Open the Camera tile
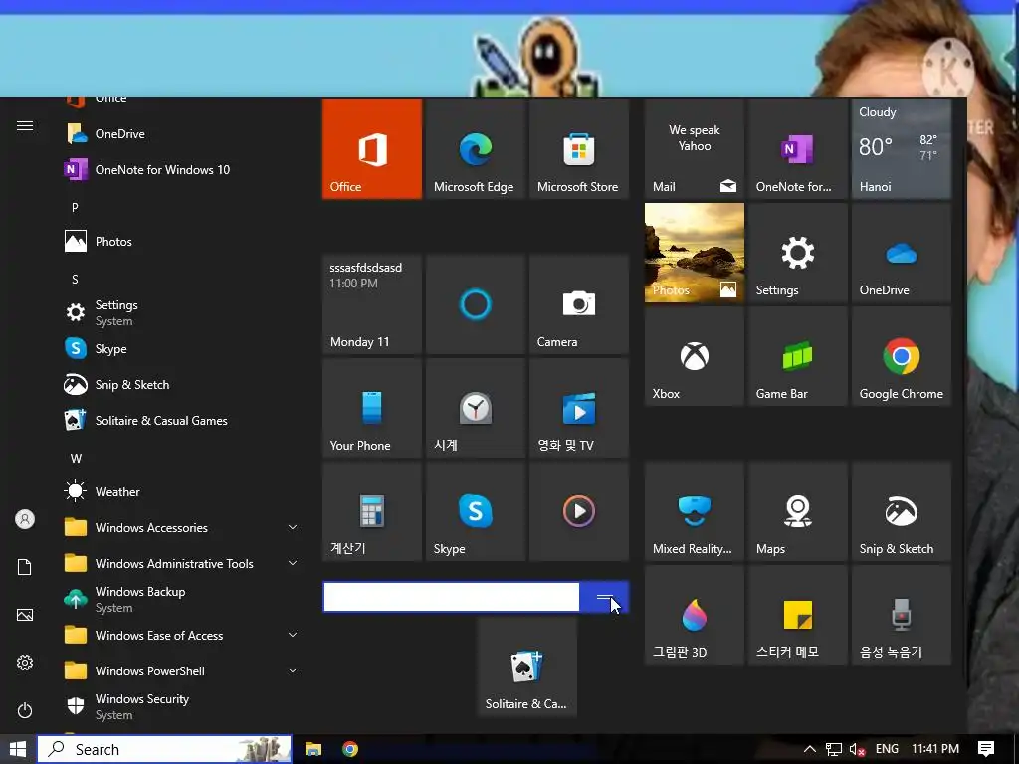1019x764 pixels. 578,304
